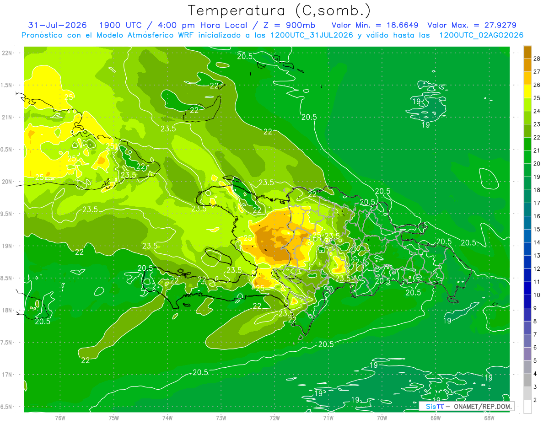Select the forecast date "31-Jul-2026"

[57, 25]
